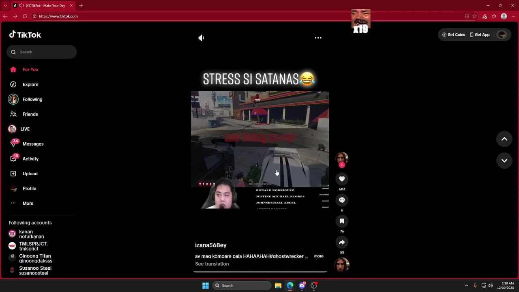Screen dimensions: 519x292
Task: Go back with browser back arrow
Action: tap(5, 16)
